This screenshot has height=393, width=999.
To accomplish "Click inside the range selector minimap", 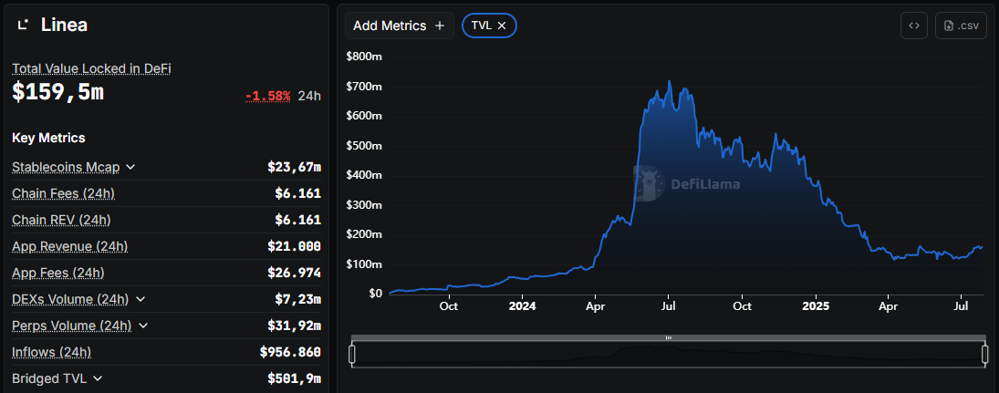I will click(669, 354).
